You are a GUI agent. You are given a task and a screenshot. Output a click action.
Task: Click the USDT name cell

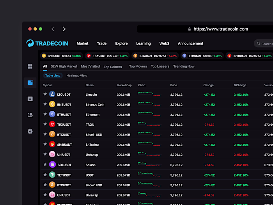tap(90, 175)
